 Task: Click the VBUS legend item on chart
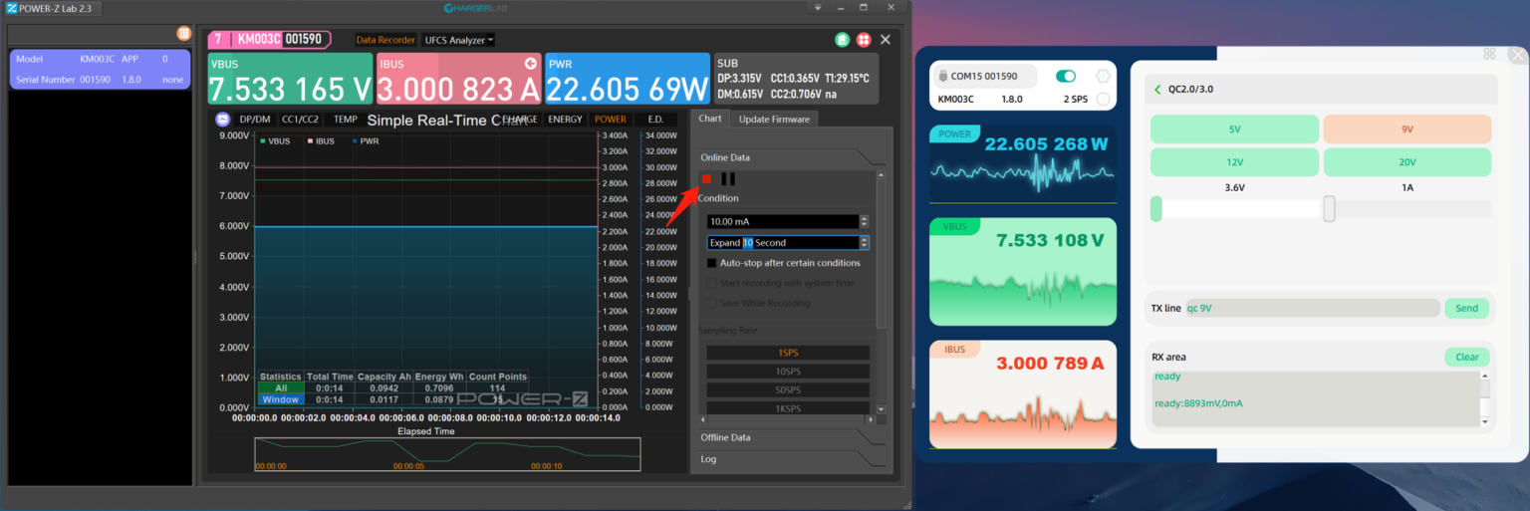coord(275,141)
